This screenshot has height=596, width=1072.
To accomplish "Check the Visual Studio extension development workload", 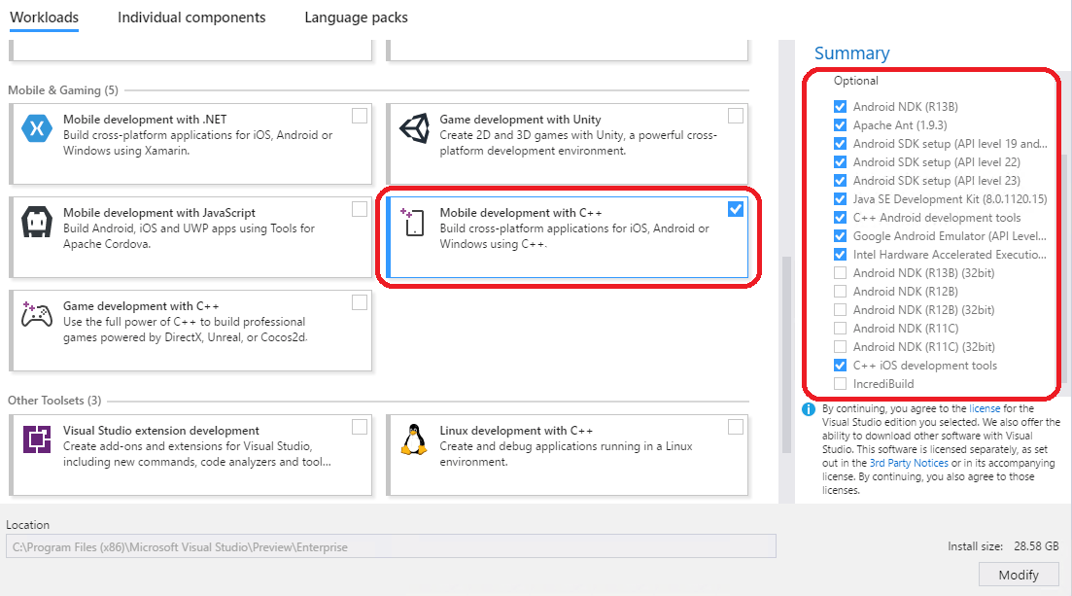I will click(x=360, y=427).
